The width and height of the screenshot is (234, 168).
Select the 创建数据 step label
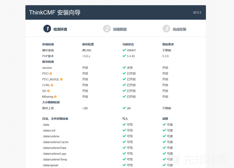pos(120,29)
